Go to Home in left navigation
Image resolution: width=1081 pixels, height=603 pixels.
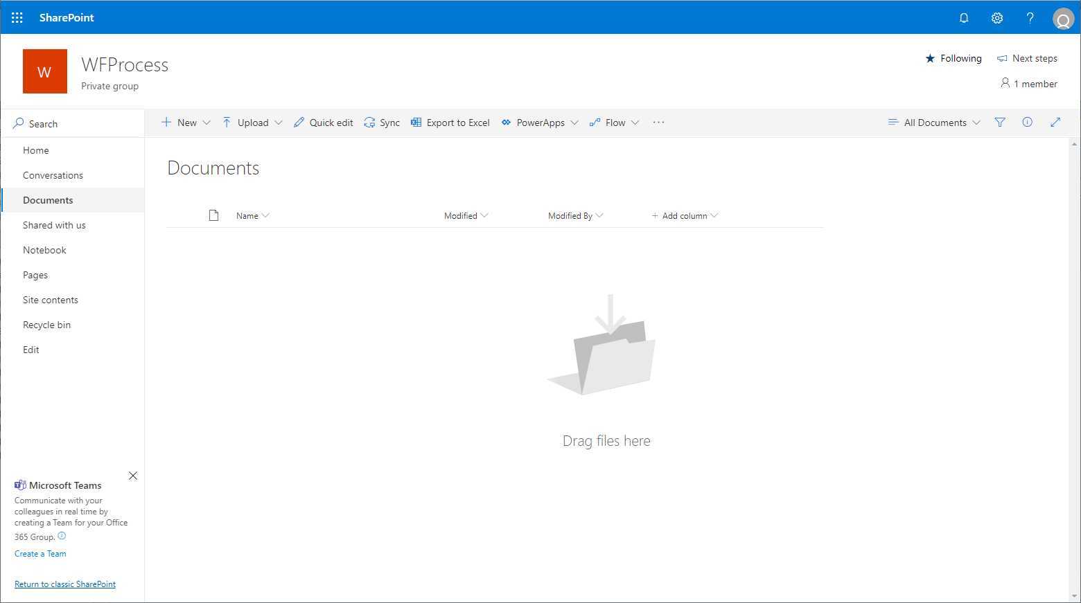click(36, 150)
